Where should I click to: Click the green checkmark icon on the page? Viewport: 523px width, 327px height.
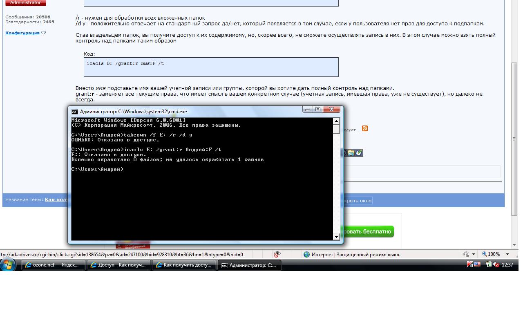(359, 153)
